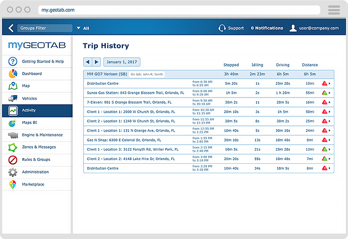Open Getting Started & Help menu
The width and height of the screenshot is (348, 239).
pos(37,62)
